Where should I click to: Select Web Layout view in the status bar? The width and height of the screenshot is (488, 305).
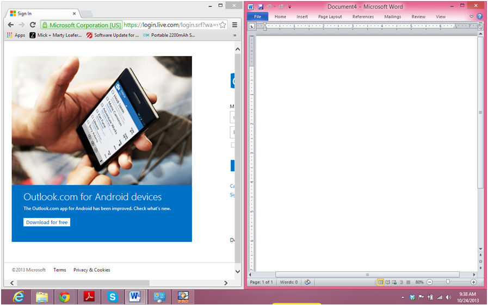tap(394, 282)
